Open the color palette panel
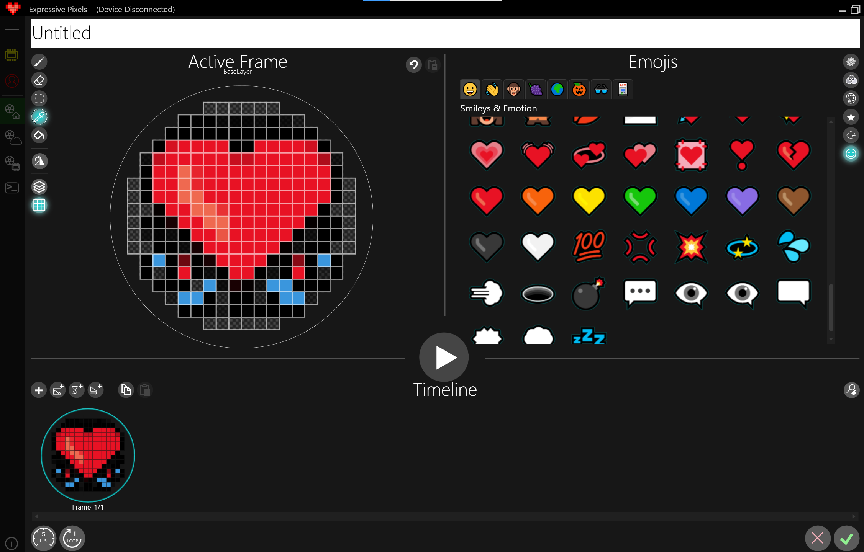864x552 pixels. pos(851,98)
